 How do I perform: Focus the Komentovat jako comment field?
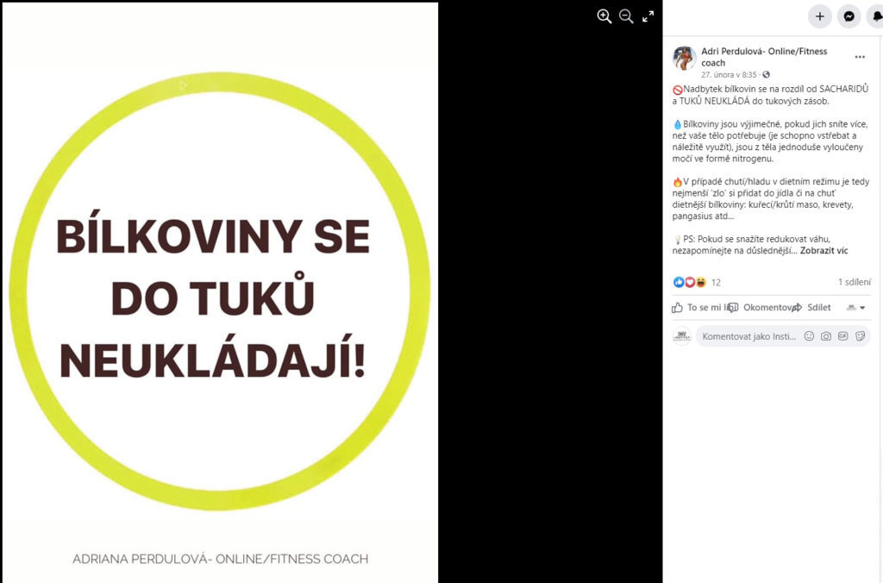click(x=748, y=336)
